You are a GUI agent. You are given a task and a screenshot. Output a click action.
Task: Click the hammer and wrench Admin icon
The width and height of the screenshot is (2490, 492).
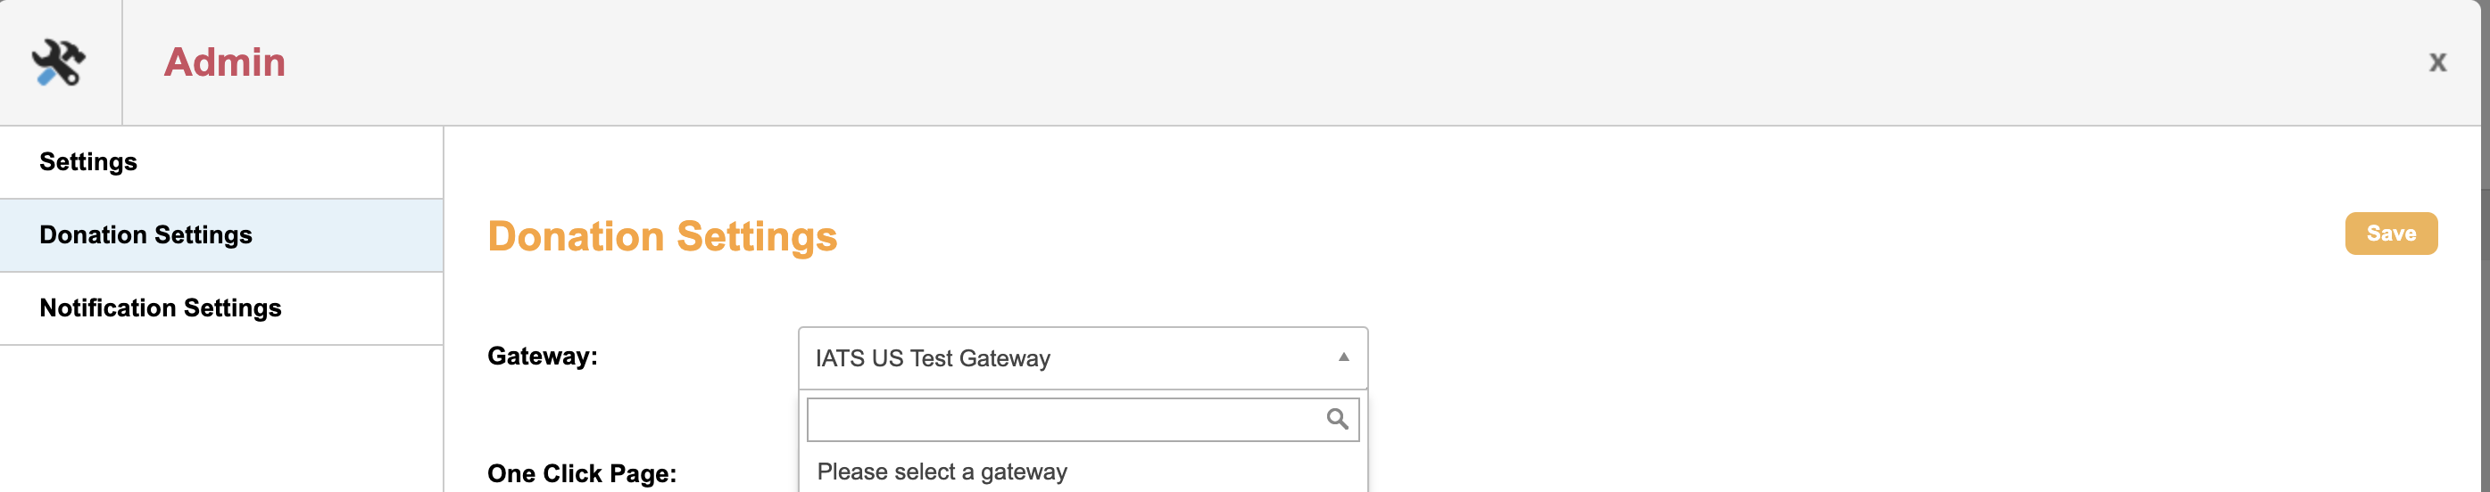tap(59, 62)
